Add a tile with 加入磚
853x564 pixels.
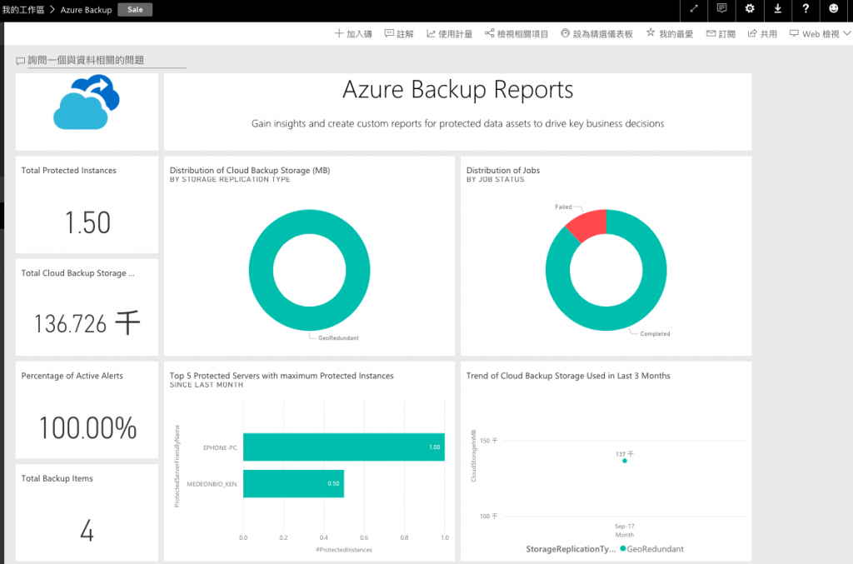353,34
